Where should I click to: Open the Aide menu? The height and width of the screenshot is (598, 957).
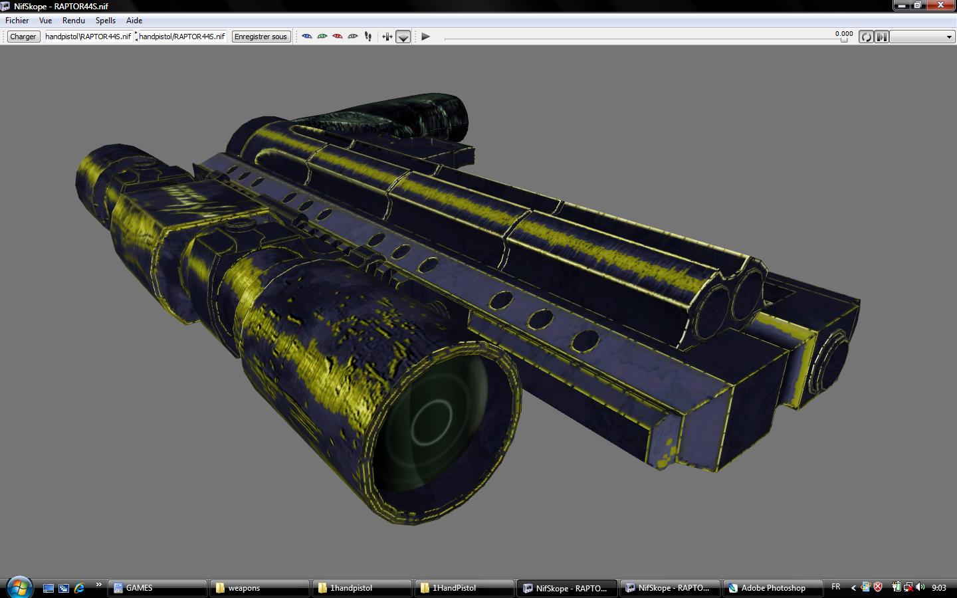click(x=134, y=21)
